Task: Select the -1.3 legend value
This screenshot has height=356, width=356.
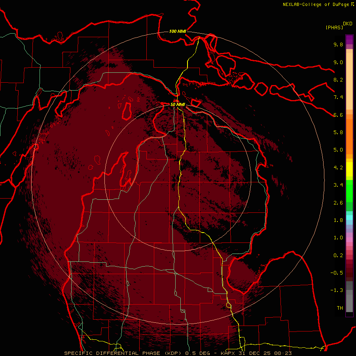Action: coord(337,290)
